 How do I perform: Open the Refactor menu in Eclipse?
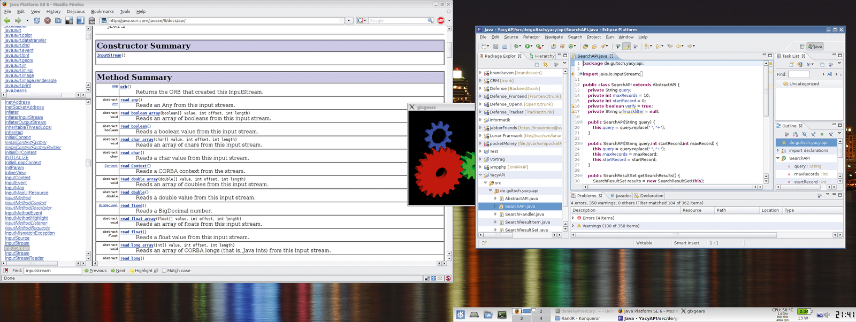click(531, 37)
